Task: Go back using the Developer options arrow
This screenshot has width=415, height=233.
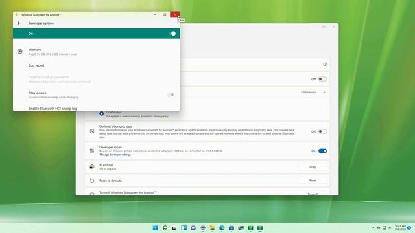Action: [x=19, y=23]
